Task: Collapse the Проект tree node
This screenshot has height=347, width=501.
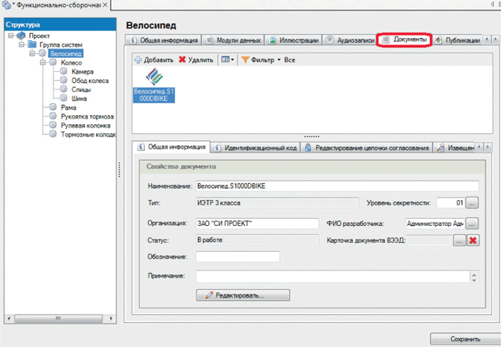Action: point(11,36)
